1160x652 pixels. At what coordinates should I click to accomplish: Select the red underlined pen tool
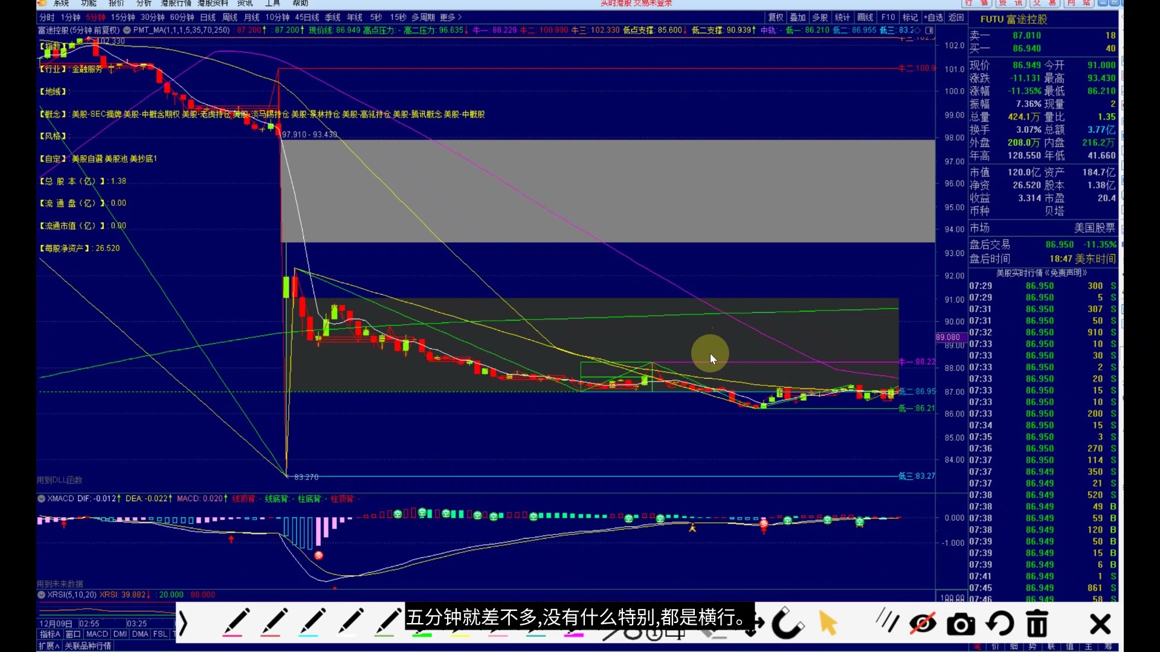273,622
